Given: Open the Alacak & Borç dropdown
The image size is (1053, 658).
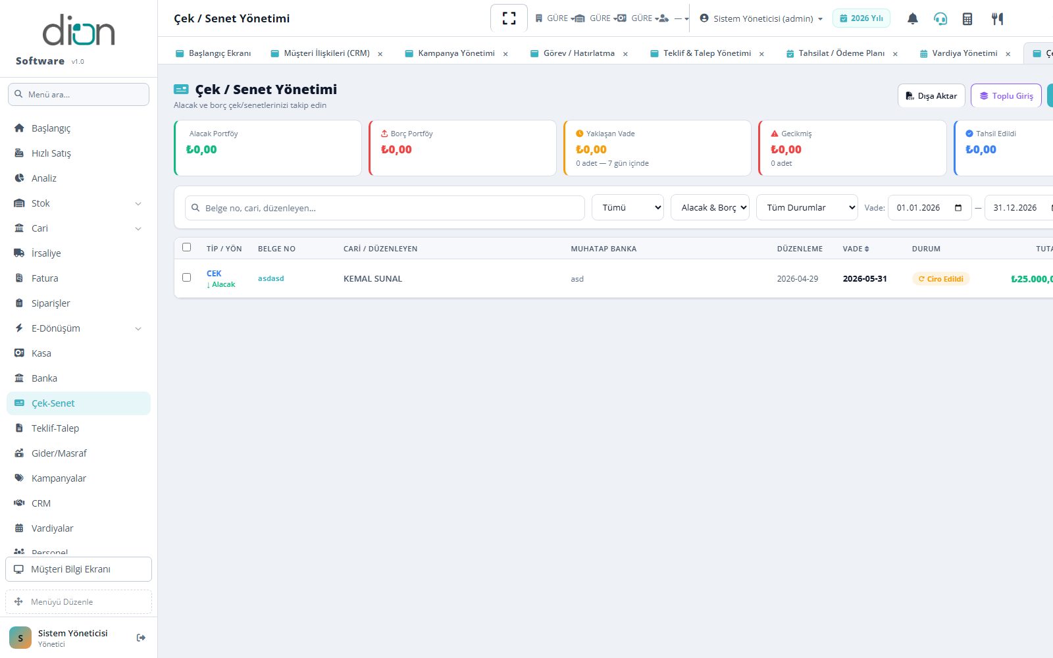Looking at the screenshot, I should coord(710,208).
